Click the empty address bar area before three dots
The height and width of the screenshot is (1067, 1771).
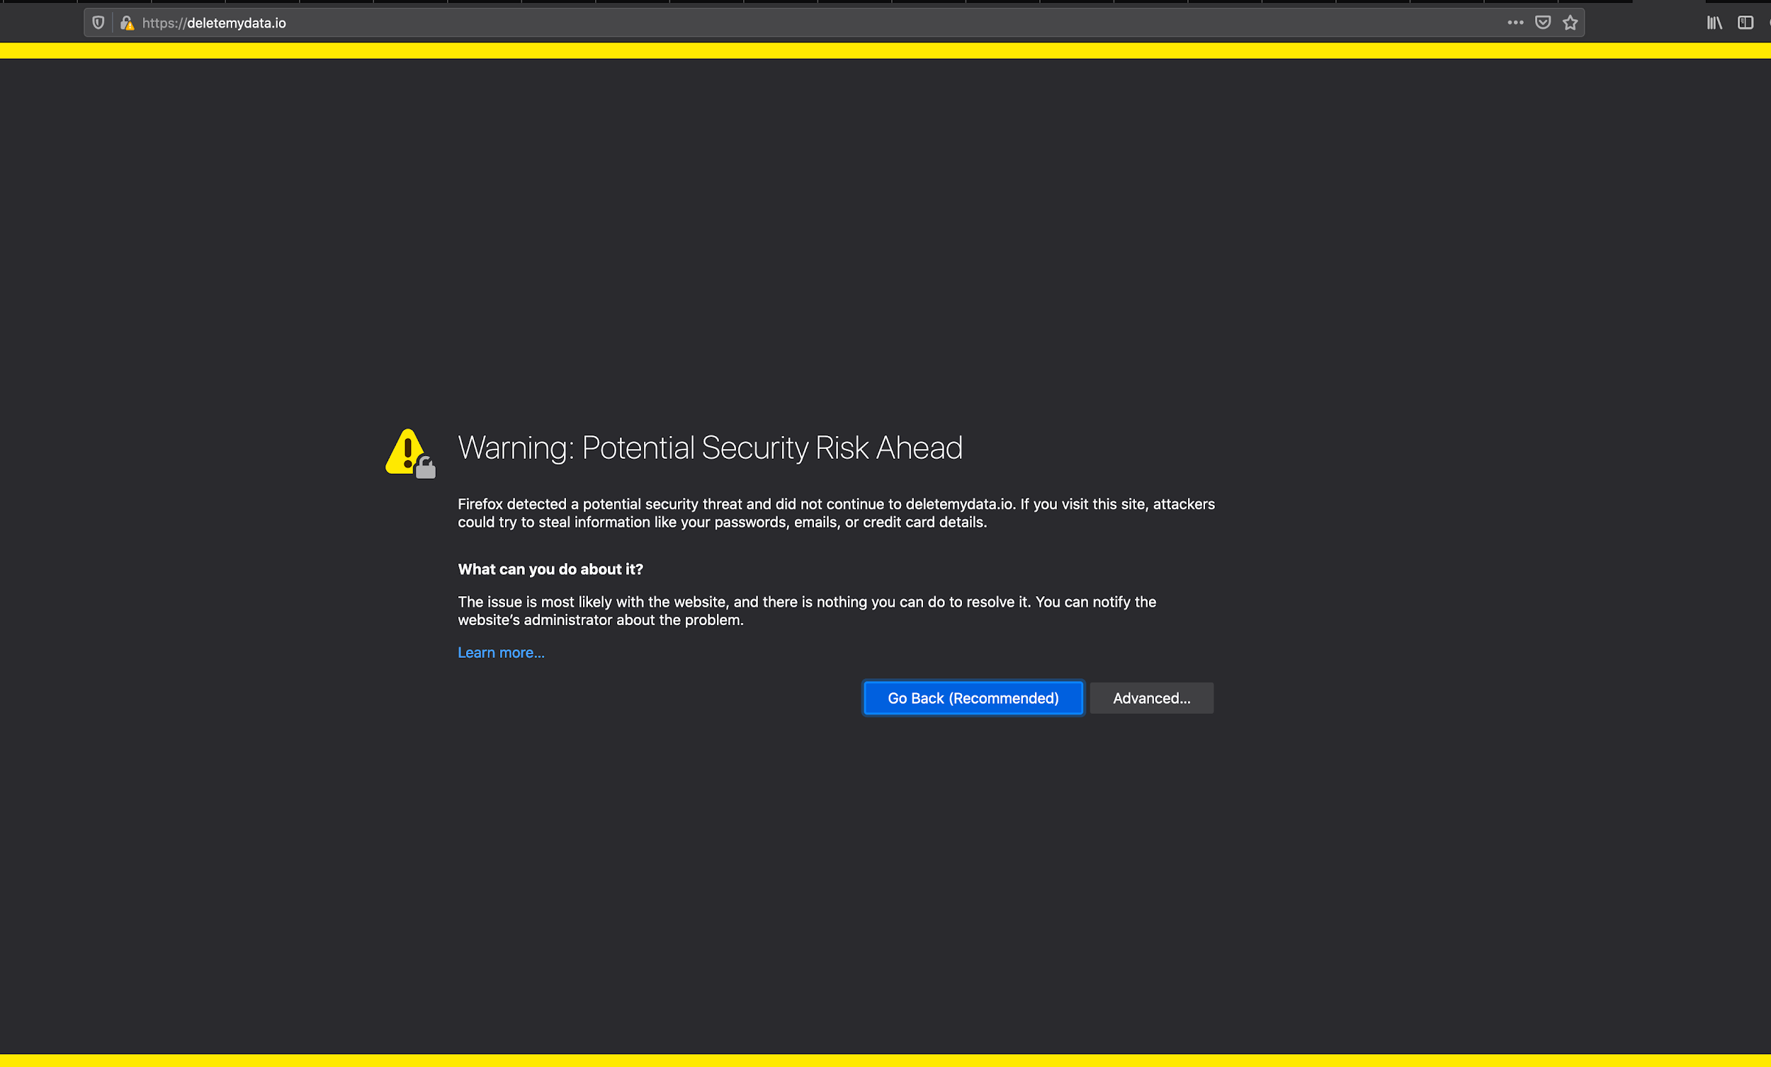891,23
